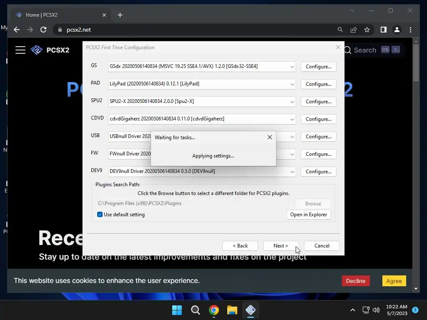Open the website Search box

(x=372, y=50)
